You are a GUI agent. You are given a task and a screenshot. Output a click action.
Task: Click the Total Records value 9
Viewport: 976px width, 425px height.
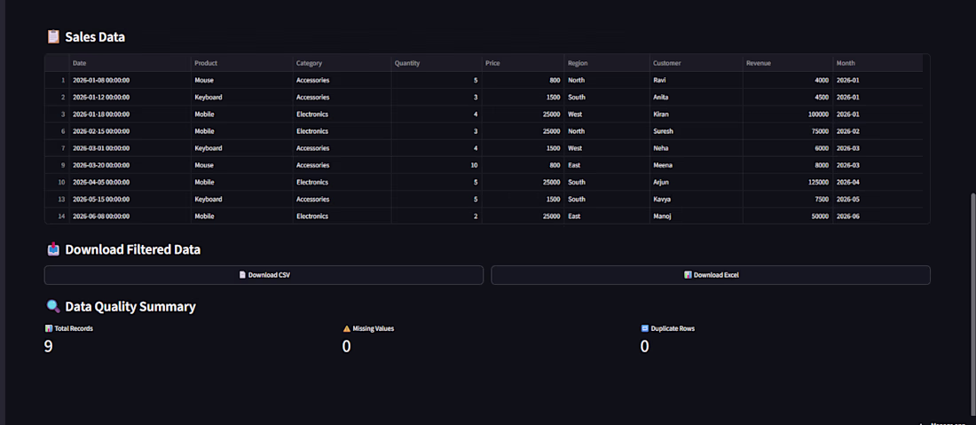coord(48,347)
